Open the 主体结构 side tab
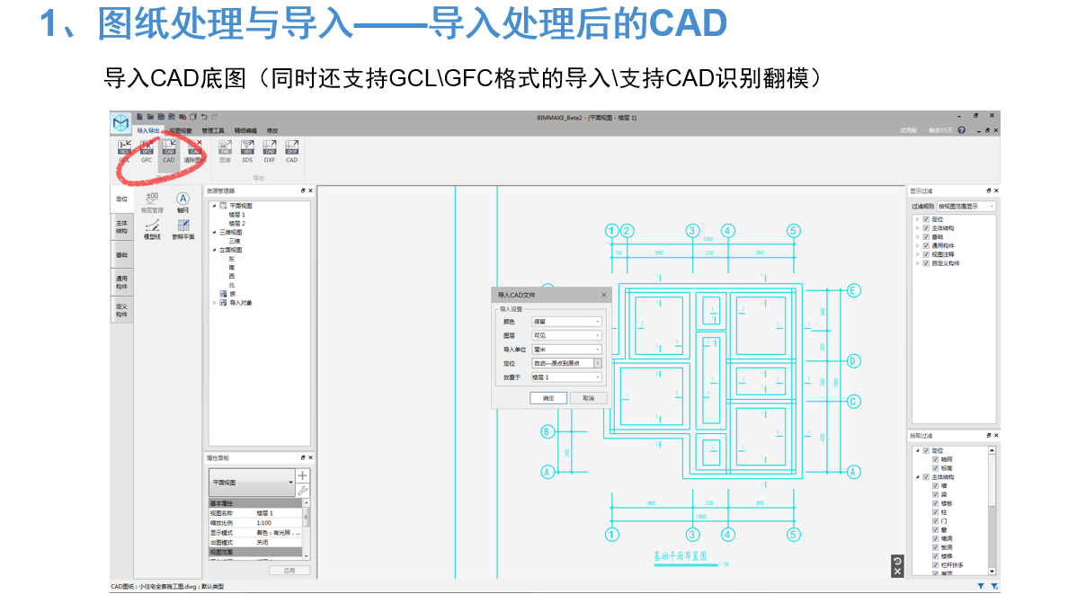 click(x=121, y=226)
